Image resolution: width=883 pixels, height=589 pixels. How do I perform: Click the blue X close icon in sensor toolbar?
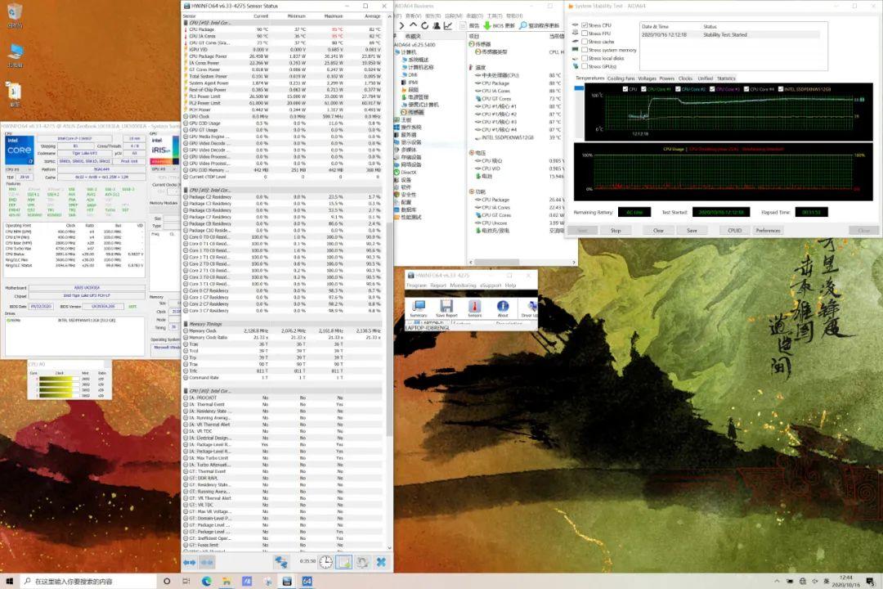(x=381, y=562)
